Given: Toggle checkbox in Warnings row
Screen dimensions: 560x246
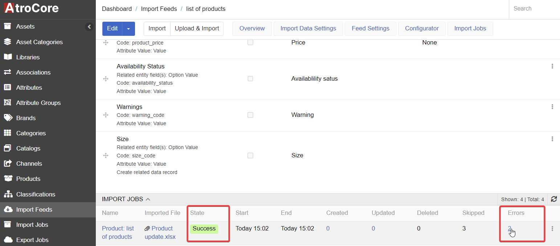Looking at the screenshot, I should click(250, 115).
